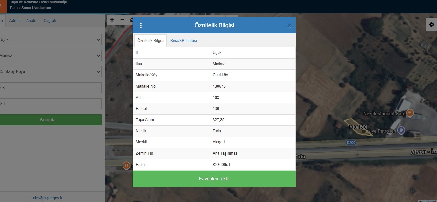Click the Mahalle/Köy value Çarıkköy
This screenshot has width=437, height=202.
(220, 75)
